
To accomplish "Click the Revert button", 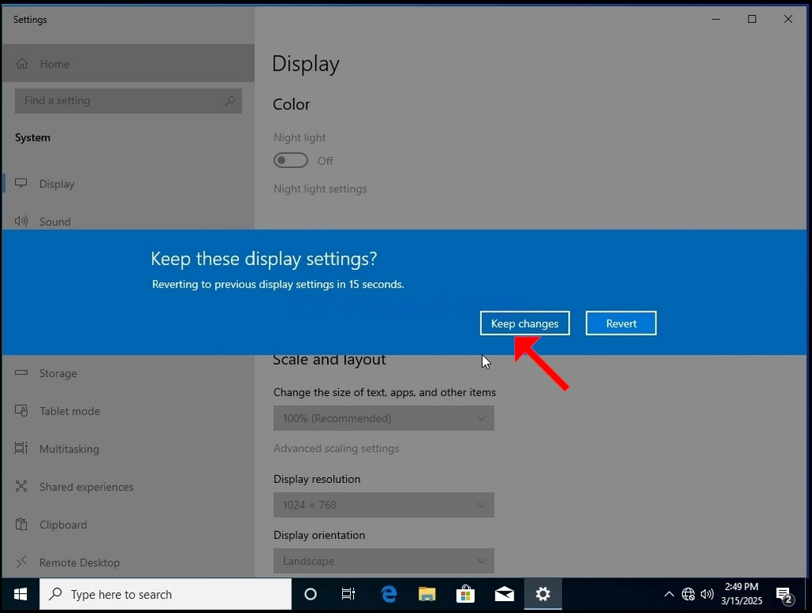I will tap(621, 323).
